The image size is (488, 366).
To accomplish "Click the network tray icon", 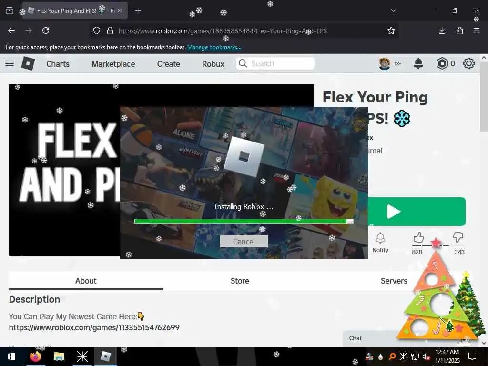I will (415, 356).
